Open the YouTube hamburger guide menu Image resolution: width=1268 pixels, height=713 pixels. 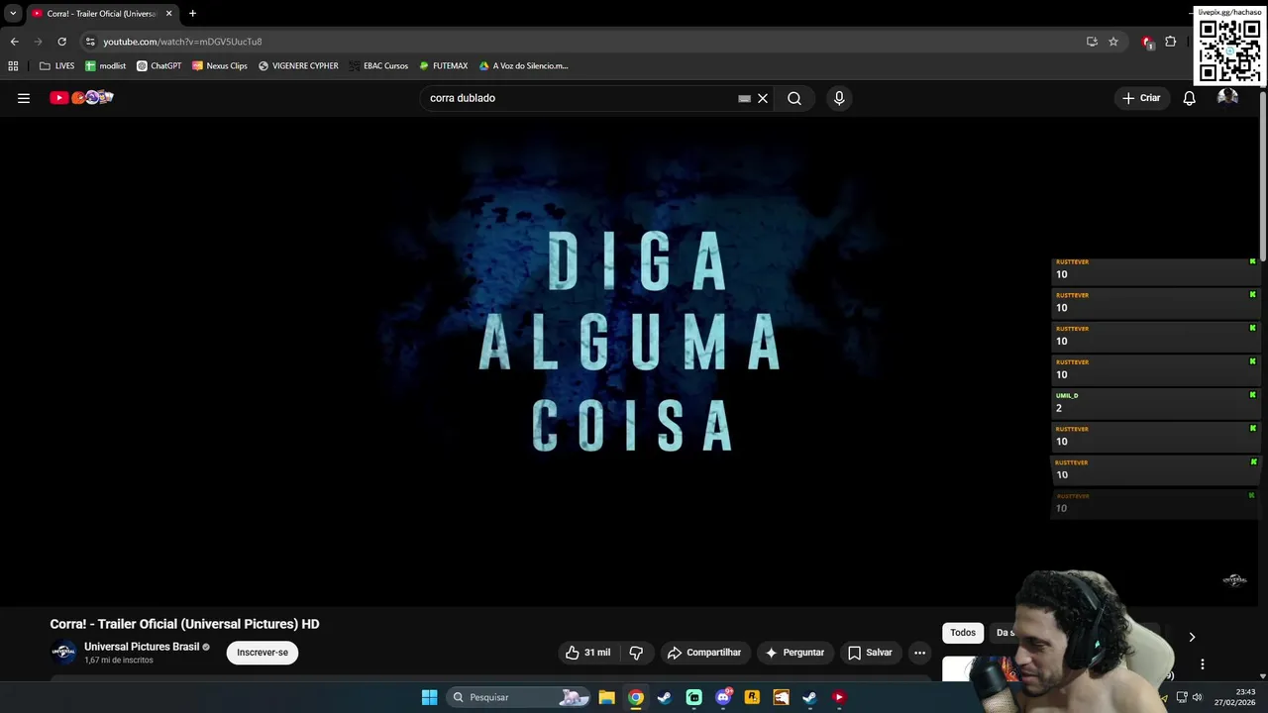click(x=24, y=98)
